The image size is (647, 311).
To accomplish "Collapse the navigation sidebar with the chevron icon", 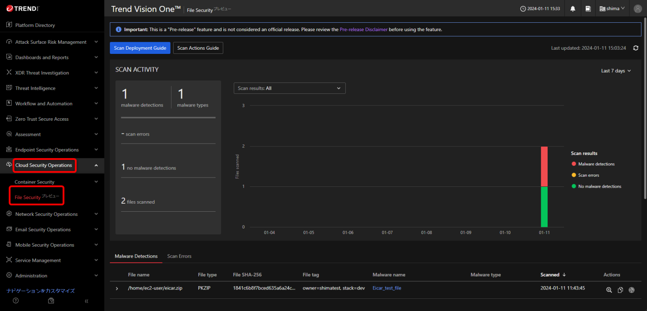I will click(86, 301).
